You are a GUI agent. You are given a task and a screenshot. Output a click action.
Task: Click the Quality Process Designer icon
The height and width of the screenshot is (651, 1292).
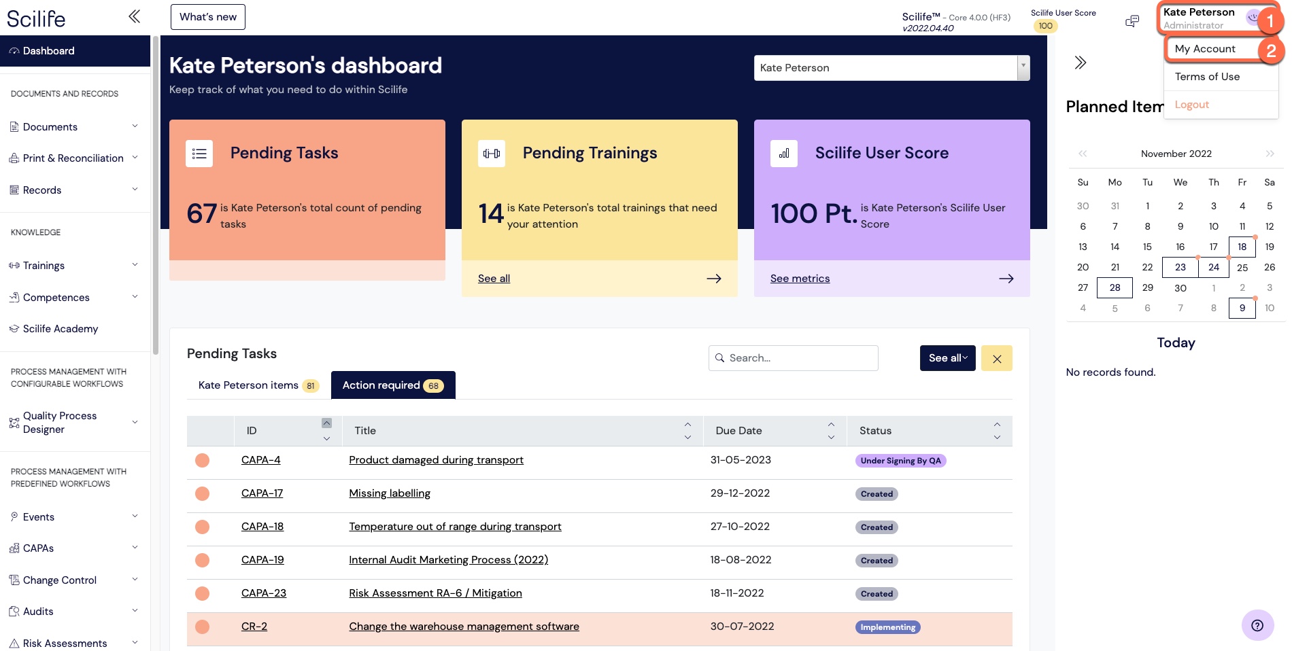click(14, 423)
